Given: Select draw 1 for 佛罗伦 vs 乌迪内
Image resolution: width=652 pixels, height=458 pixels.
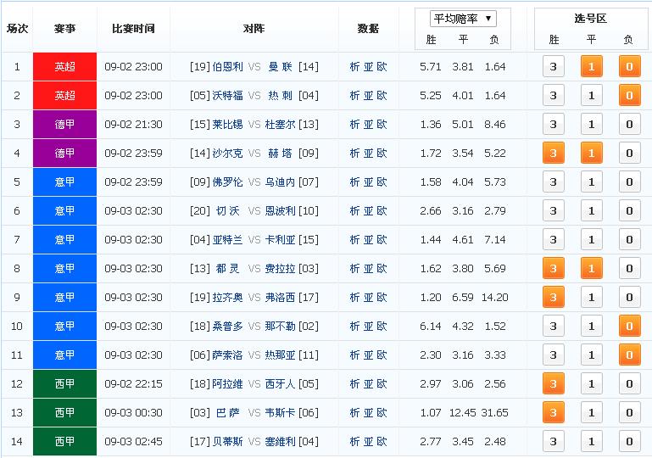Looking at the screenshot, I should 591,182.
